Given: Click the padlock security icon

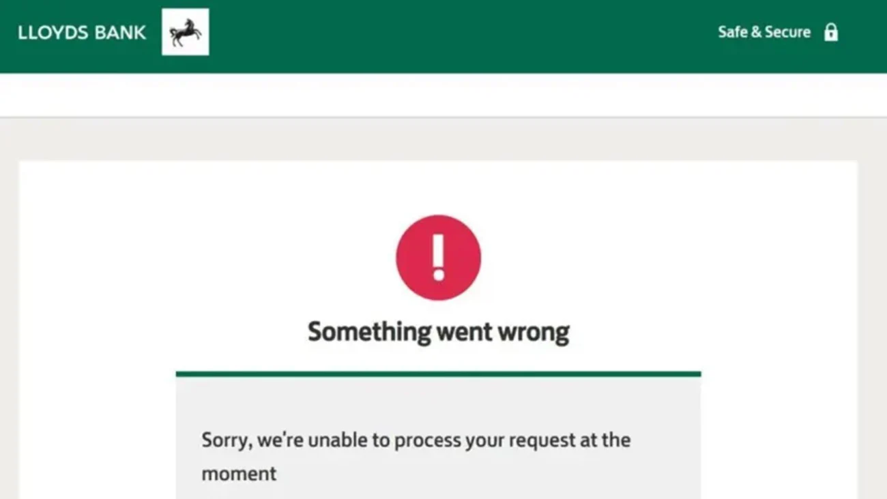Looking at the screenshot, I should point(830,32).
